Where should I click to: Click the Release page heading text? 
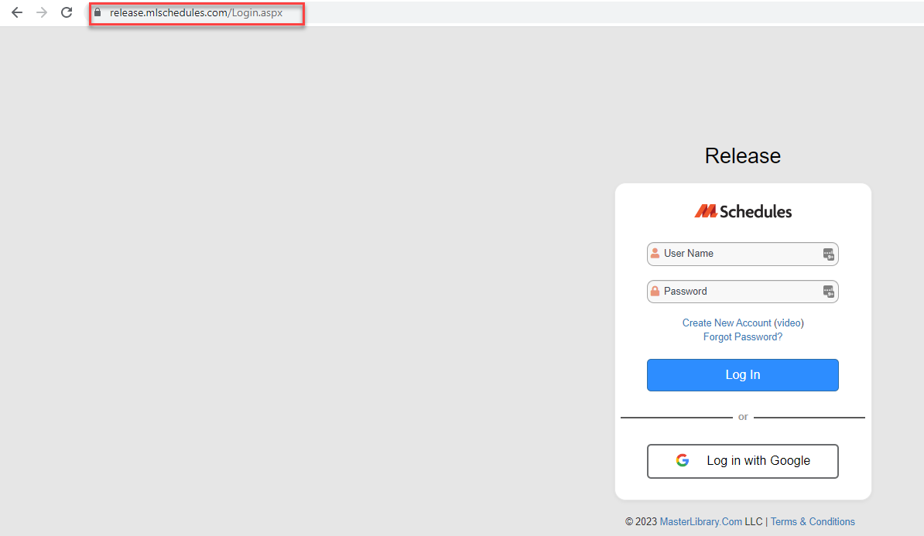pos(742,156)
